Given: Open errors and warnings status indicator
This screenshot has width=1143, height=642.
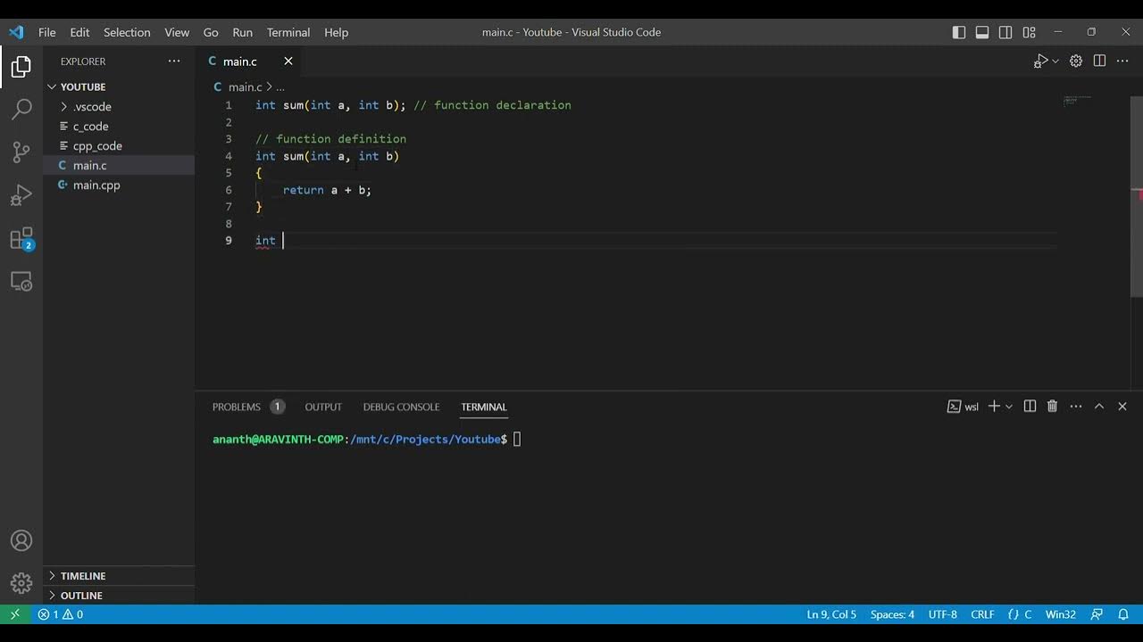Looking at the screenshot, I should (x=61, y=614).
